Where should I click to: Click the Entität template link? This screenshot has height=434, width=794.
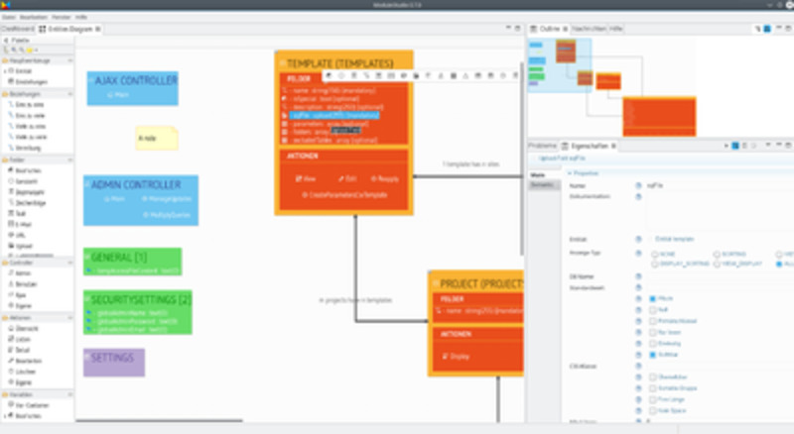coord(675,239)
